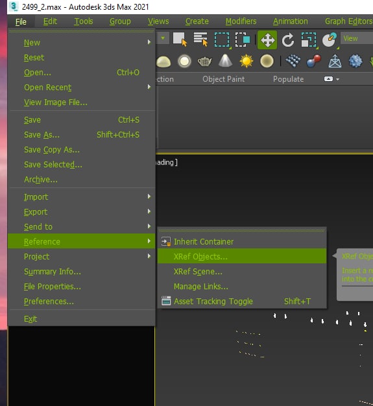This screenshot has width=373, height=406.
Task: Select View Image File... entry
Action: coord(82,102)
